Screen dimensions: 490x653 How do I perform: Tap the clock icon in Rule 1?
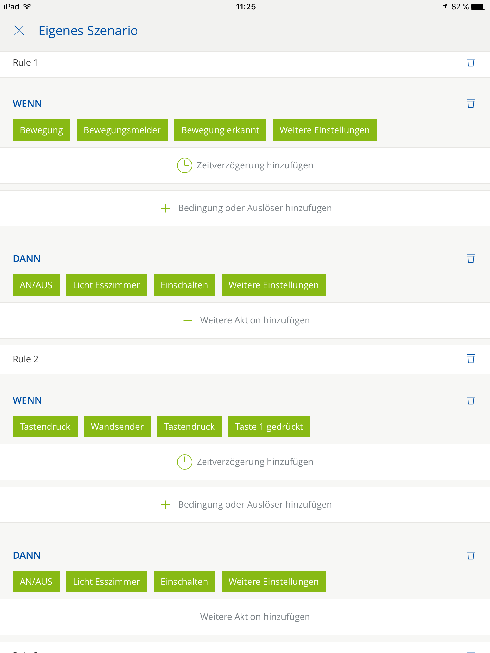(184, 165)
